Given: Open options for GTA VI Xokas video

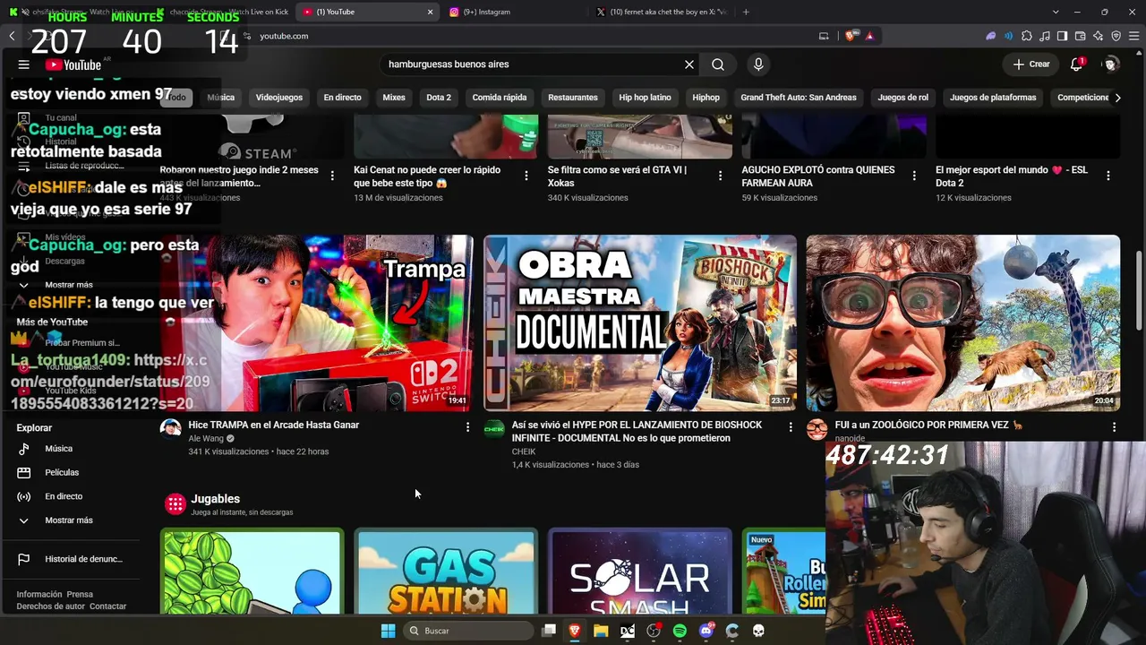Looking at the screenshot, I should coord(721,176).
